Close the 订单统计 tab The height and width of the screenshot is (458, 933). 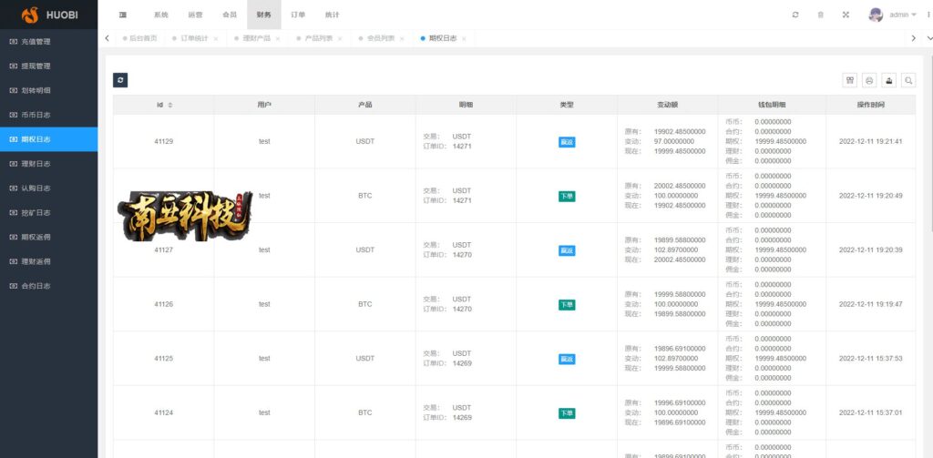pyautogui.click(x=215, y=38)
